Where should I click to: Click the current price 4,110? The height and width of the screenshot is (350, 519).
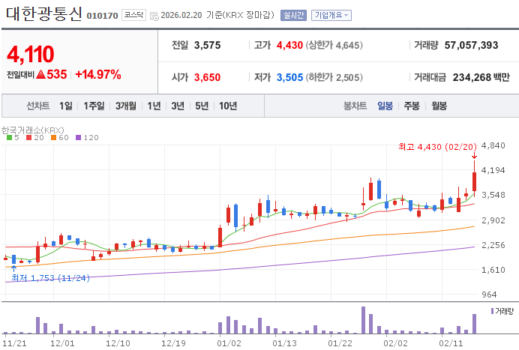(x=31, y=54)
